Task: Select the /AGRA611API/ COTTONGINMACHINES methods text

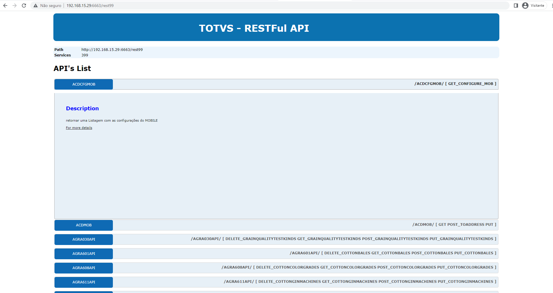Action: [360, 282]
